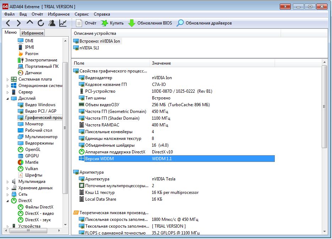Click the GPGPU tree icon
Viewport: 332px width, 239px height.
pyautogui.click(x=21, y=156)
